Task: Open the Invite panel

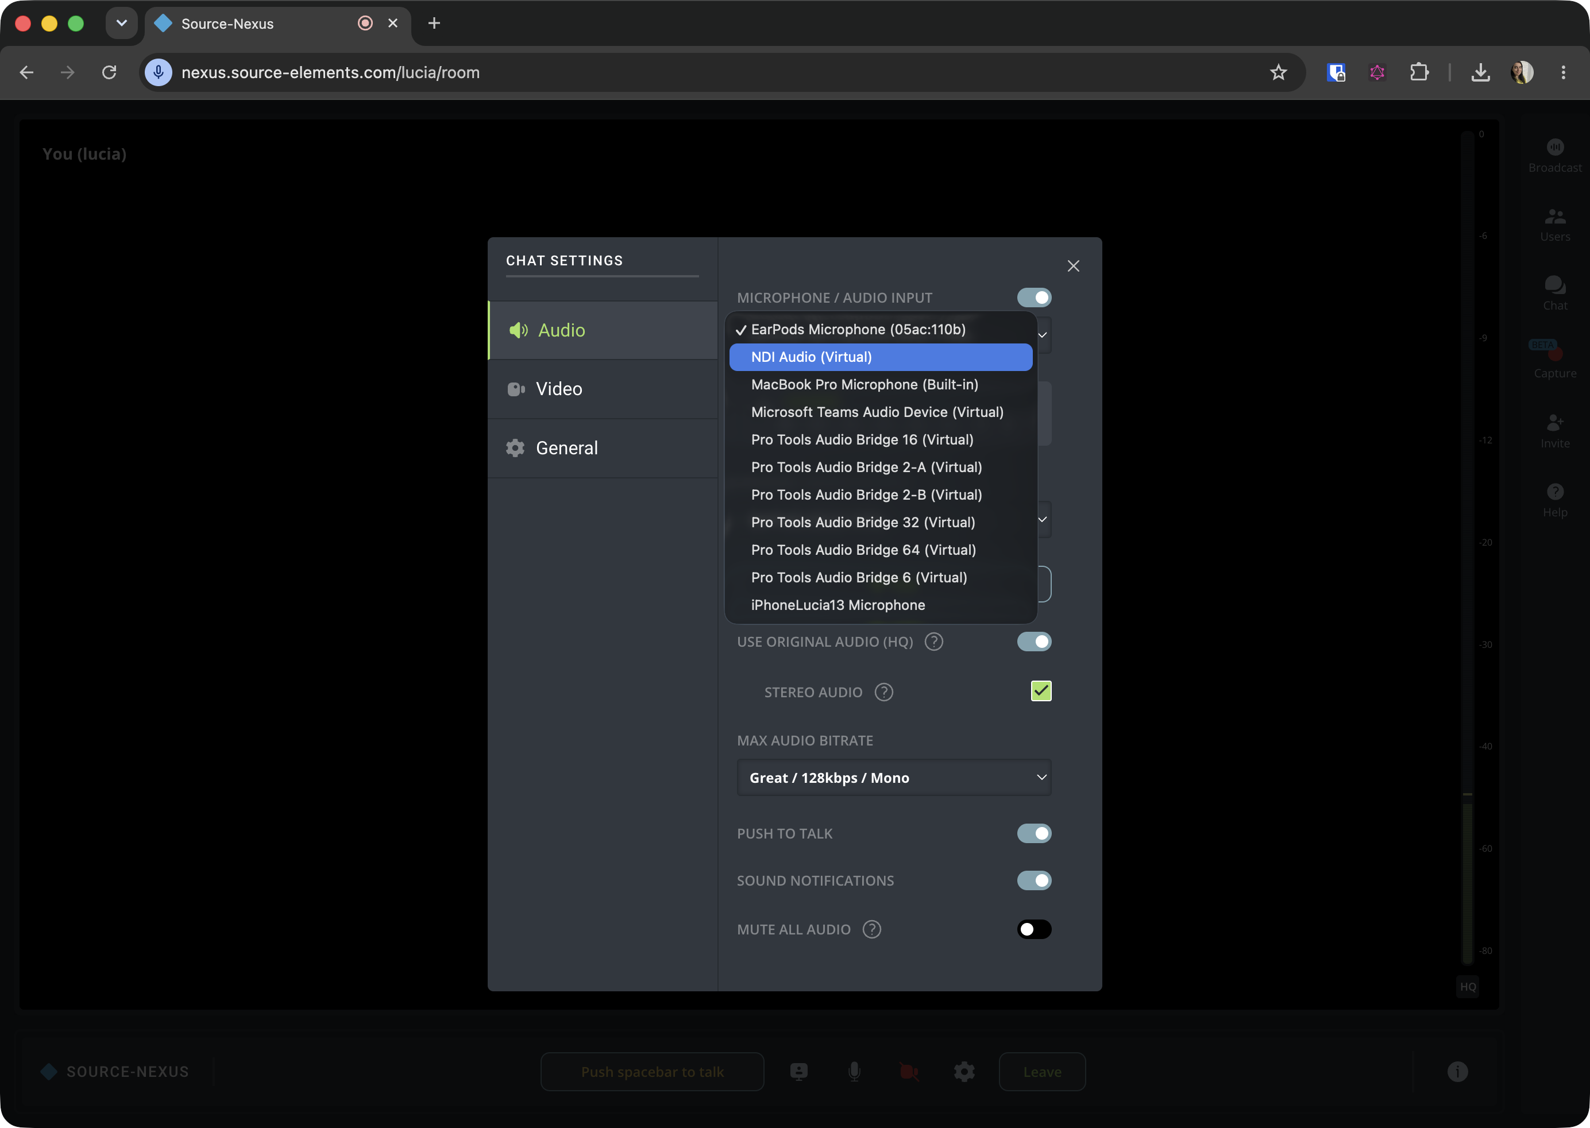Action: 1554,431
